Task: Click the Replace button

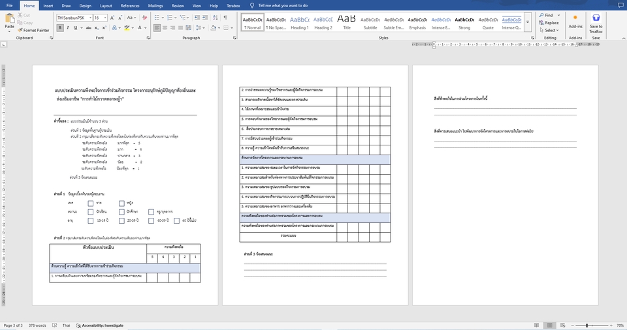Action: click(x=549, y=23)
